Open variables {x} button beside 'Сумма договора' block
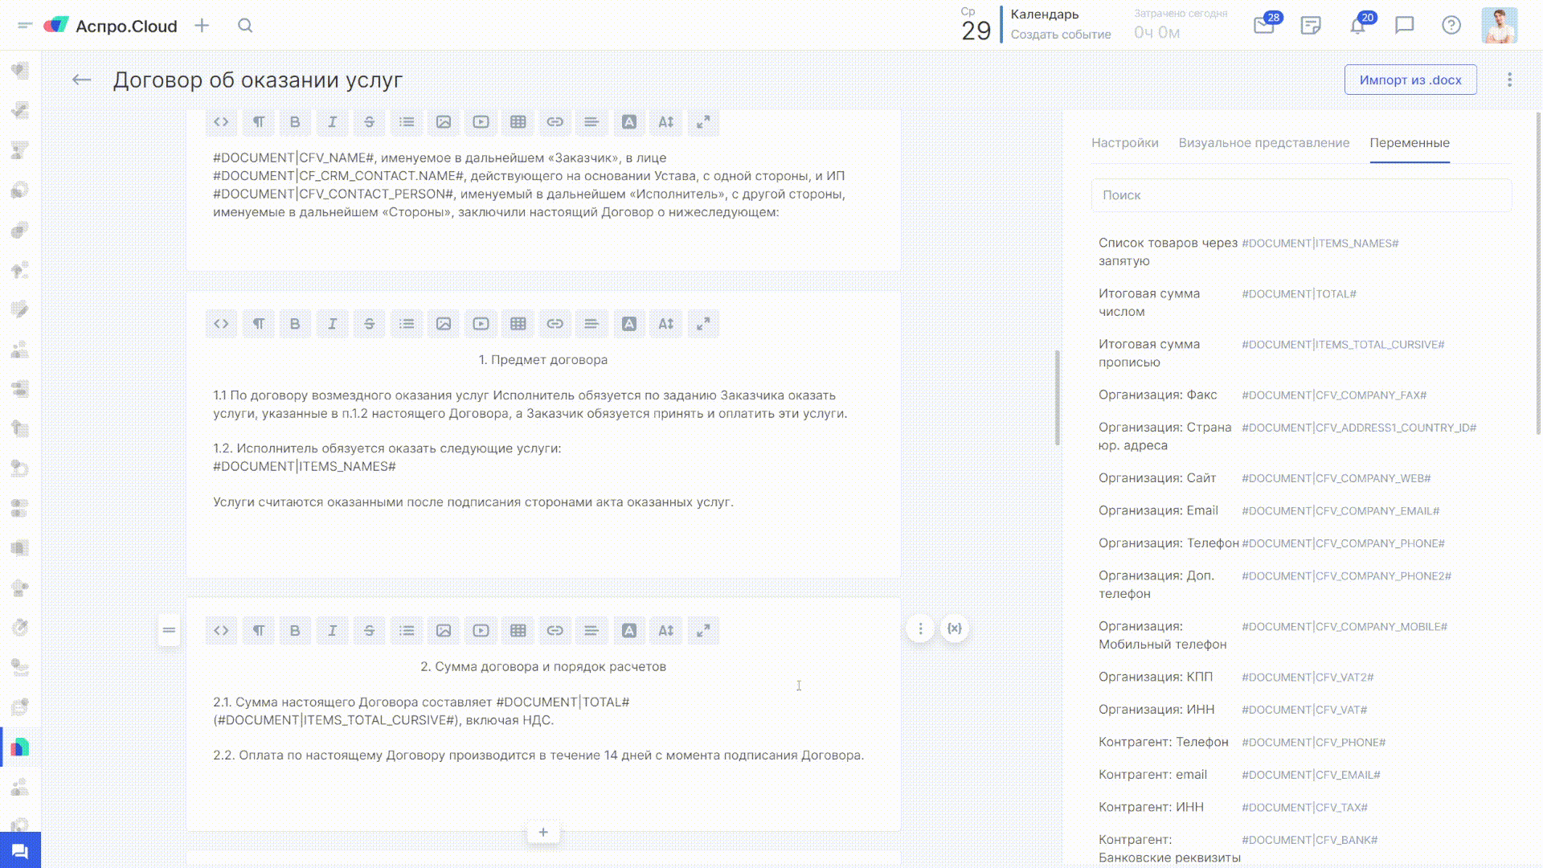 pos(955,628)
